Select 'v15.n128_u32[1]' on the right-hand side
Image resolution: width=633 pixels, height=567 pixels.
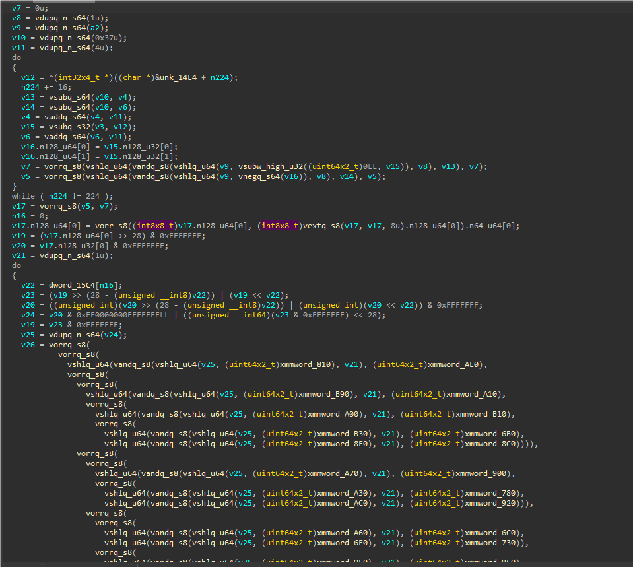click(139, 156)
